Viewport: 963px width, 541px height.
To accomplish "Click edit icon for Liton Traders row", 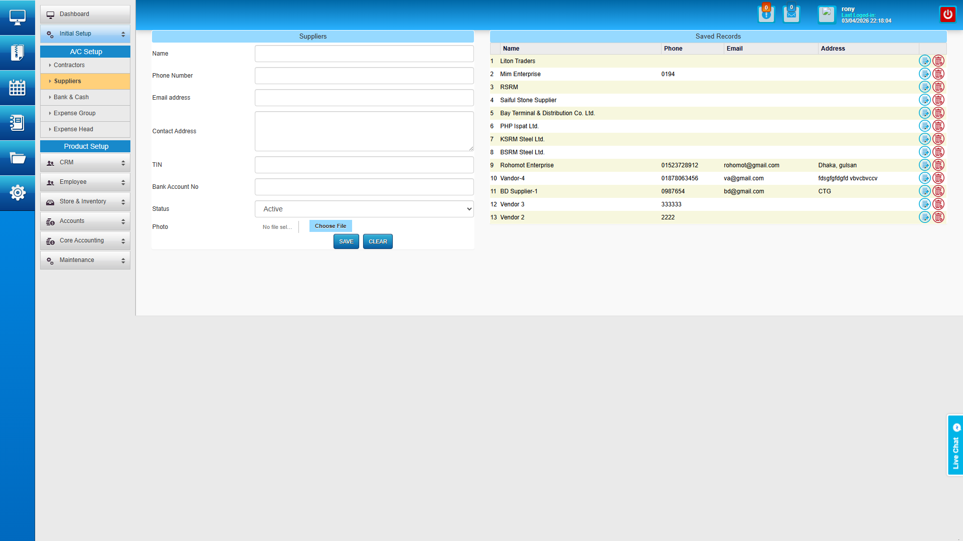I will (x=924, y=61).
